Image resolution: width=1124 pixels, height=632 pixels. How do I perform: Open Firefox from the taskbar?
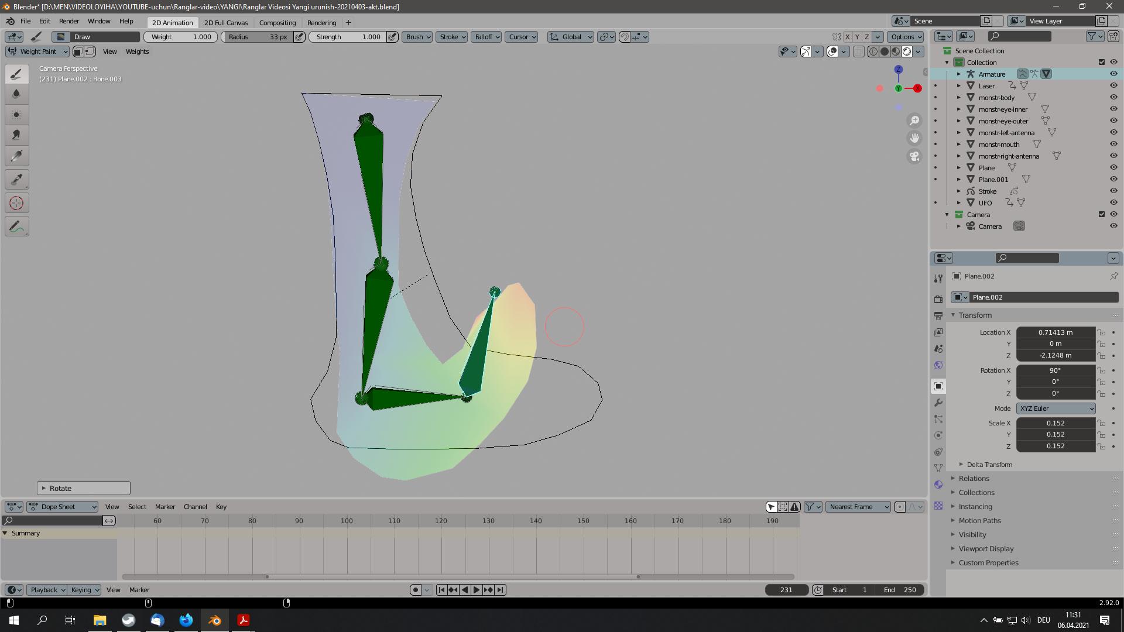(x=186, y=620)
